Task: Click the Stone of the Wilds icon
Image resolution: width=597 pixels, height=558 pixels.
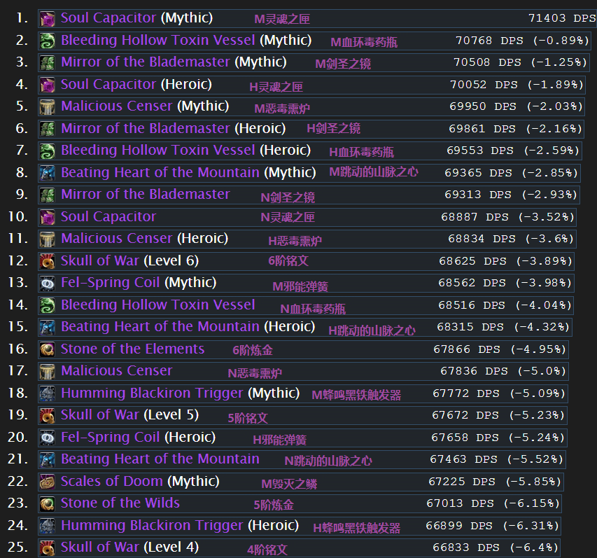Action: pyautogui.click(x=48, y=505)
